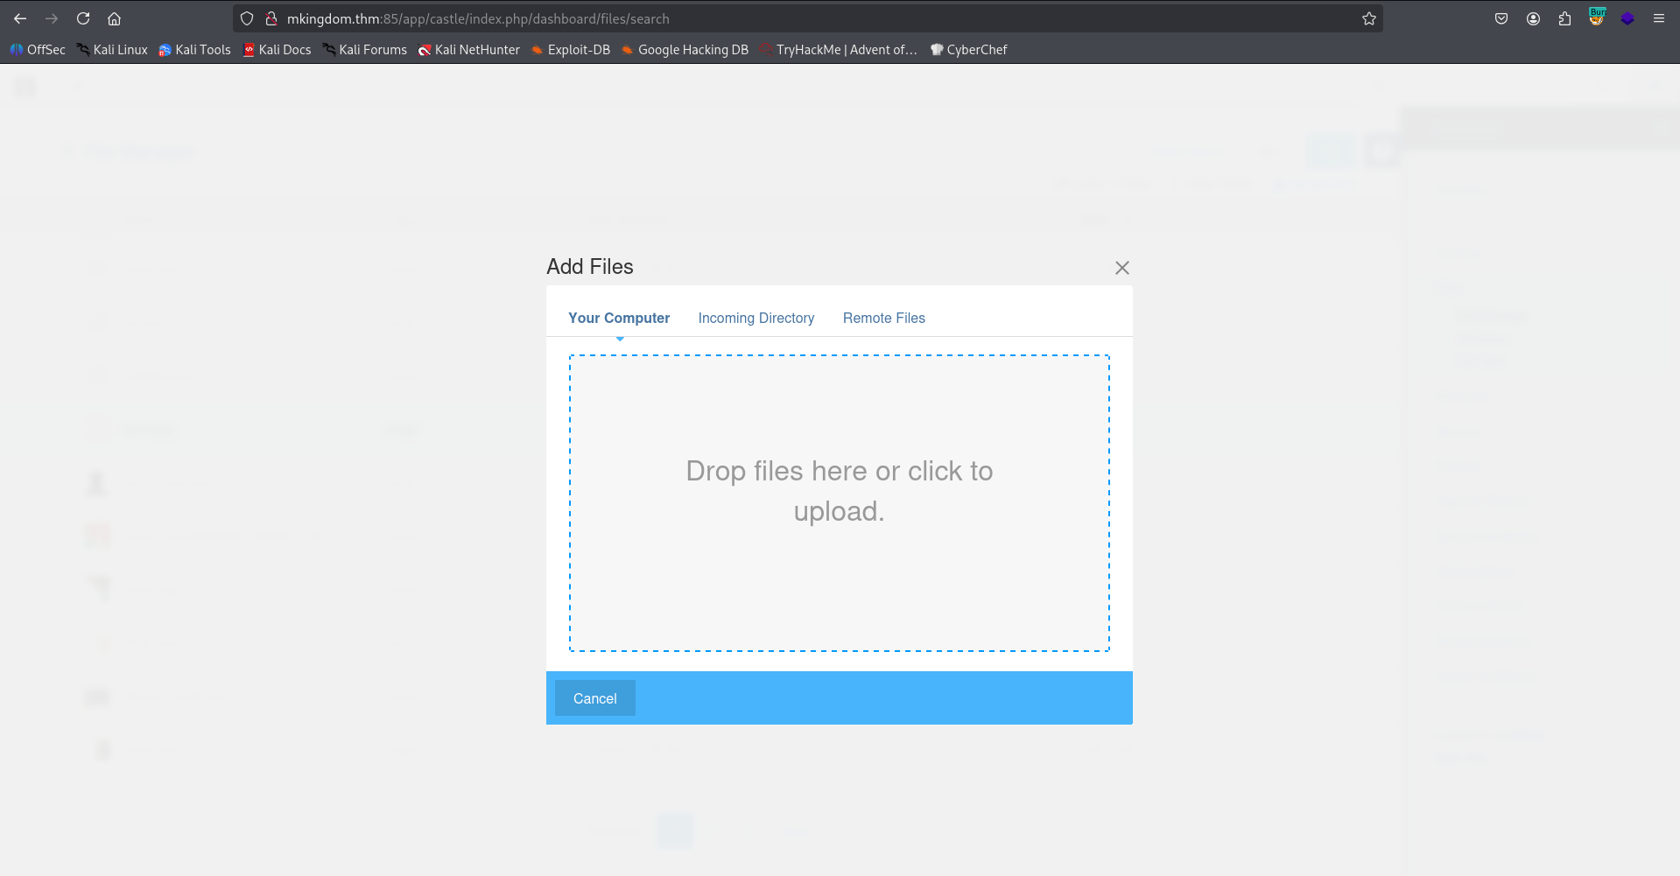The image size is (1680, 876).
Task: Reload the current page
Action: 83,18
